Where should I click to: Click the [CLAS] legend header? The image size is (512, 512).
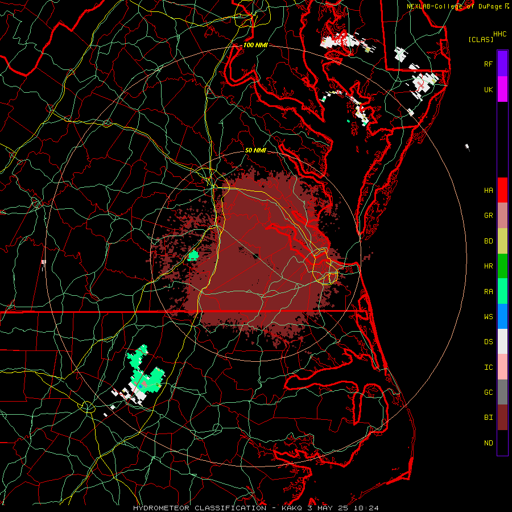pos(481,40)
